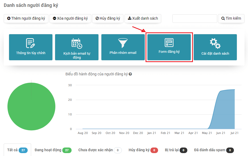The width and height of the screenshot is (248, 156).
Task: Open Cài đặt danh sách gears tile
Action: pyautogui.click(x=215, y=47)
